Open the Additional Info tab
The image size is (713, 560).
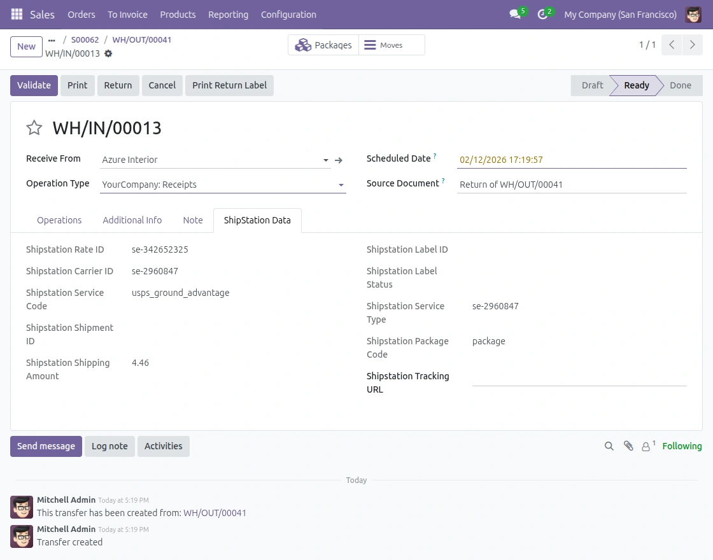(132, 220)
